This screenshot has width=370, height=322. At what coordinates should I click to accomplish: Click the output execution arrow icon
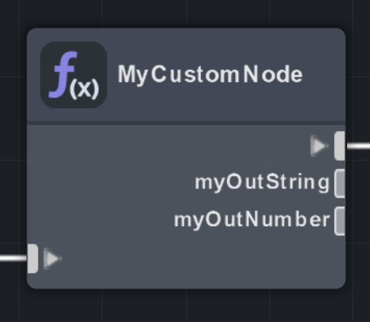[x=319, y=145]
